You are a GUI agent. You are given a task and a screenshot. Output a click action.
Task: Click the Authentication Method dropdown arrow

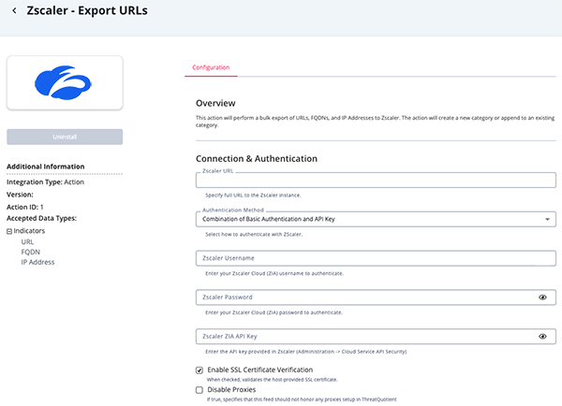(547, 219)
